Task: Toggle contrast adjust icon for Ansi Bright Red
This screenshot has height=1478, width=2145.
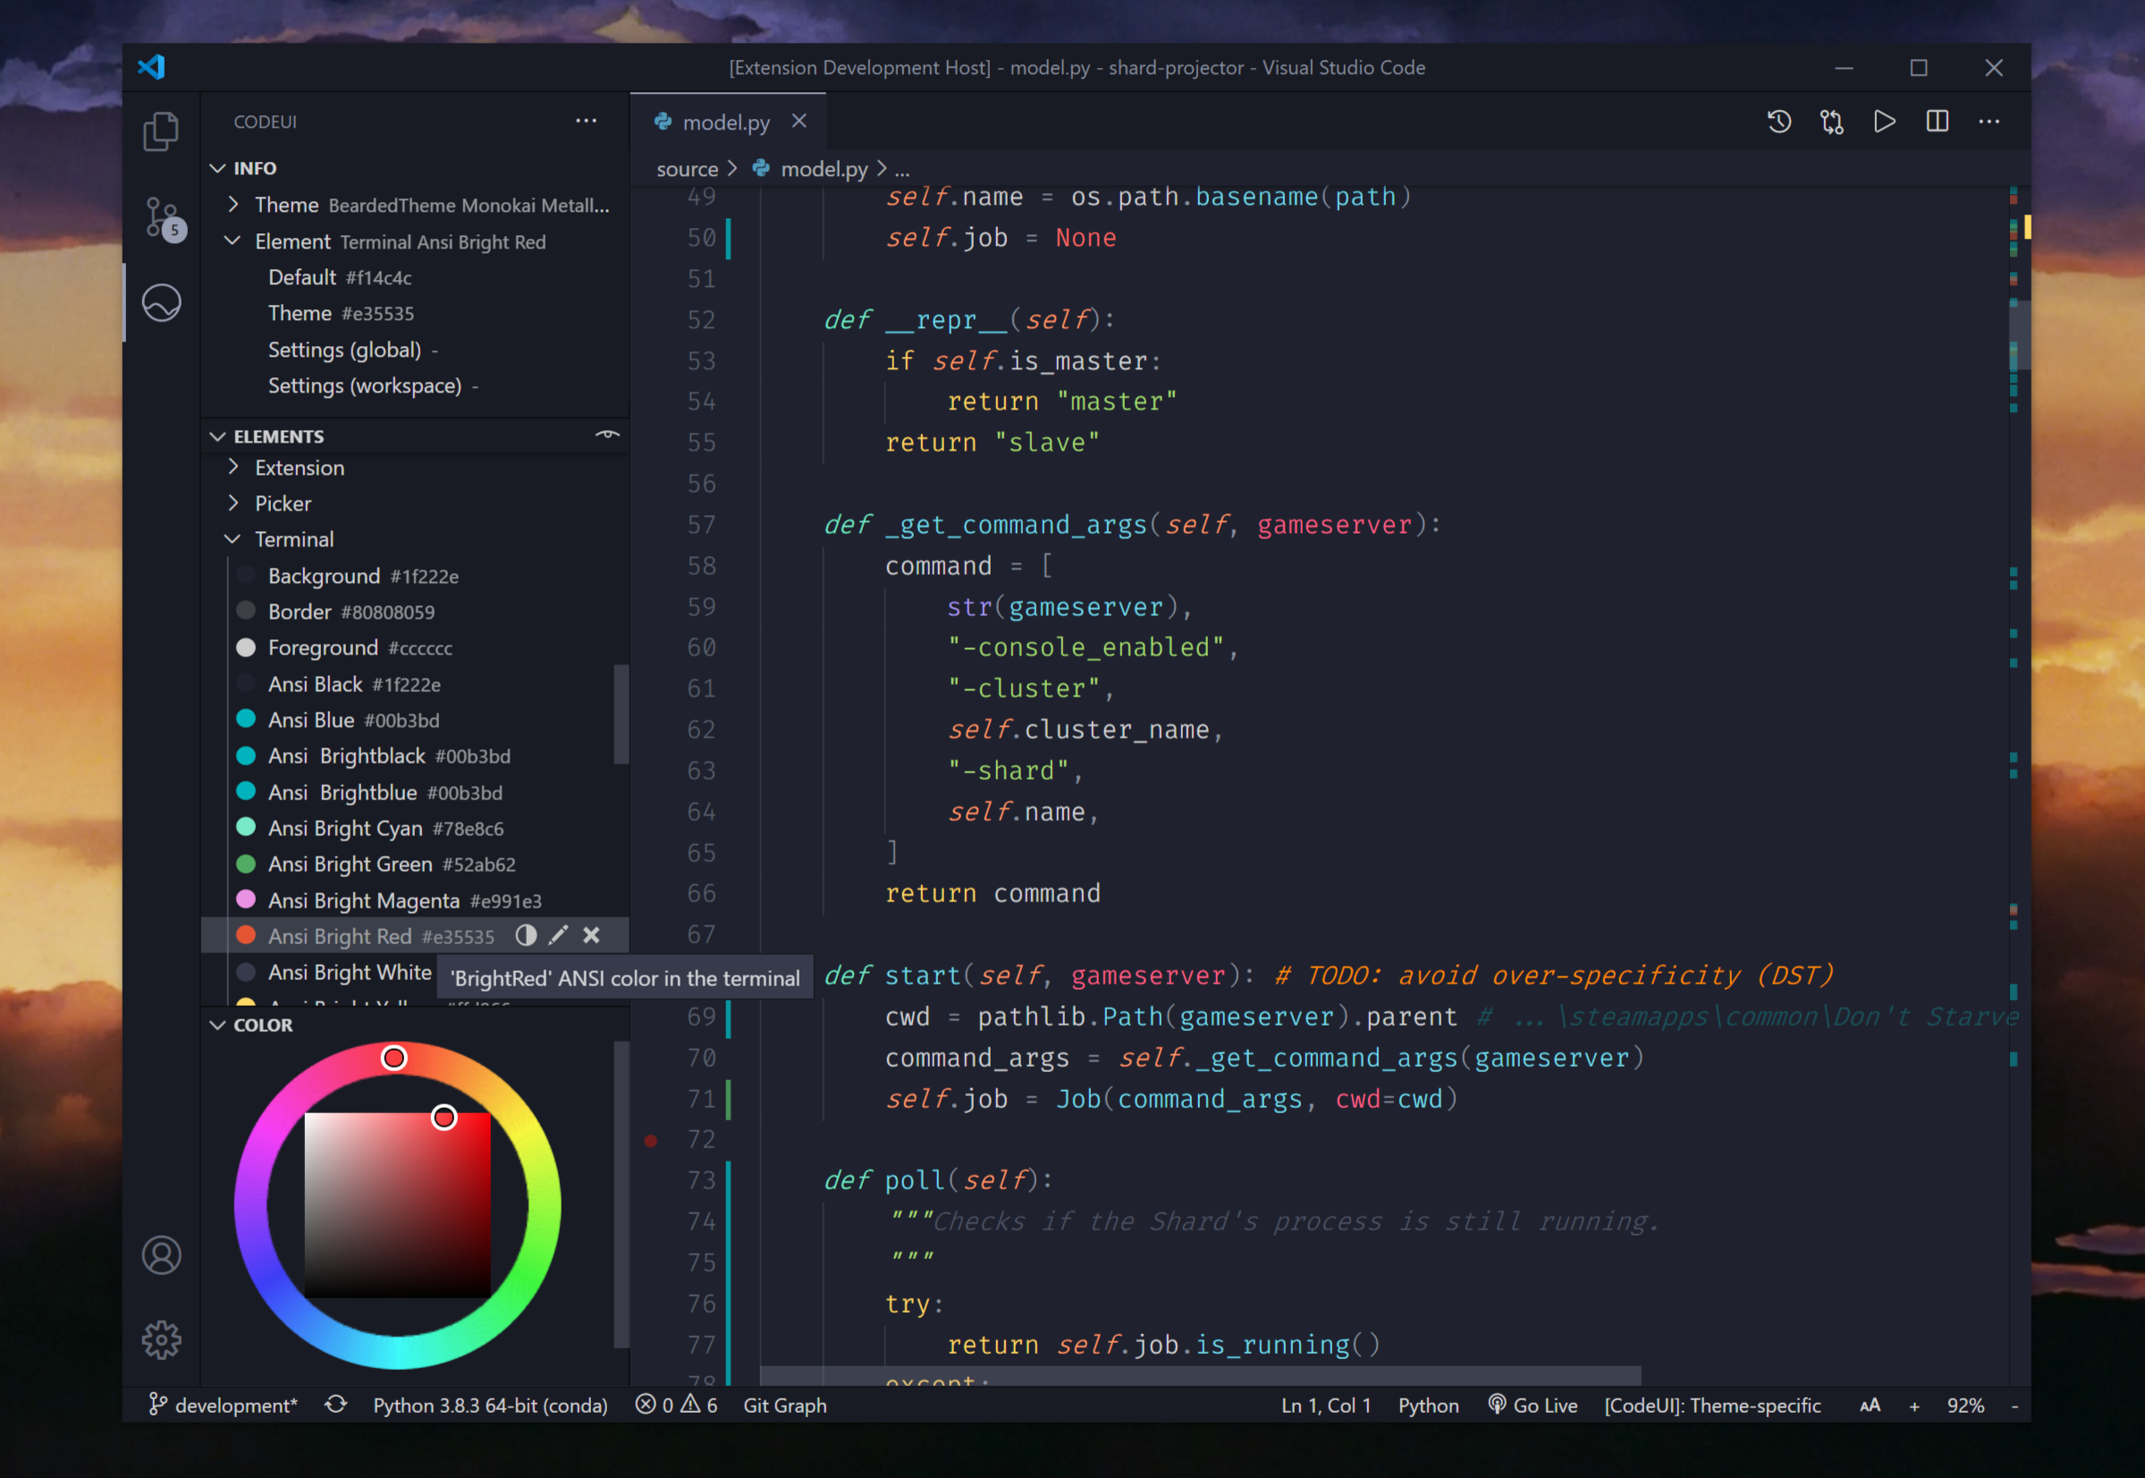Action: (526, 935)
